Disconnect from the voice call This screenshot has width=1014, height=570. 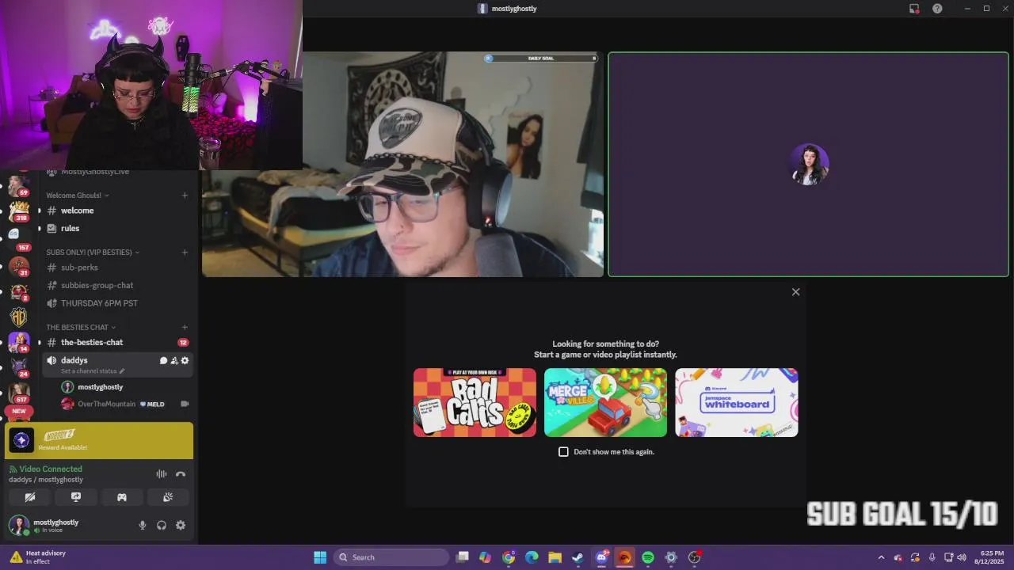[x=181, y=474]
